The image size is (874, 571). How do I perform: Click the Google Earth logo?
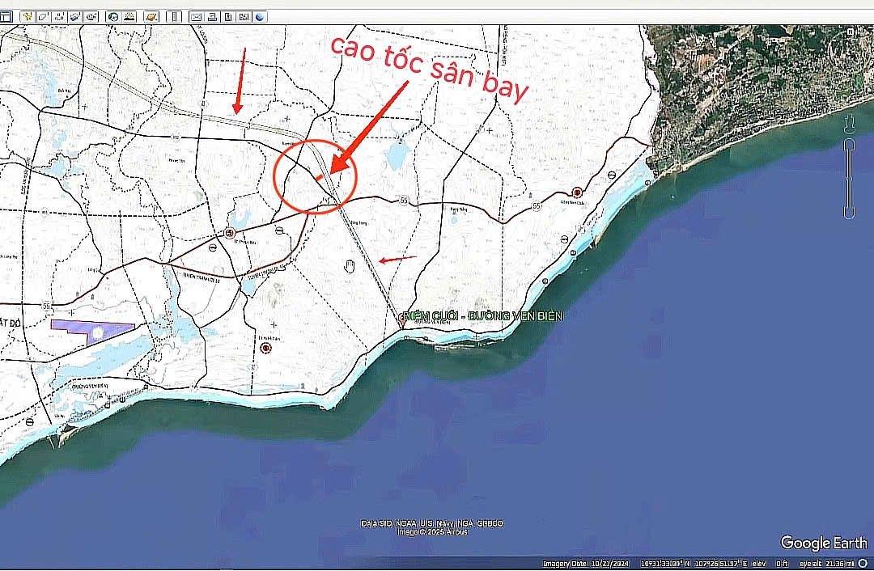824,543
